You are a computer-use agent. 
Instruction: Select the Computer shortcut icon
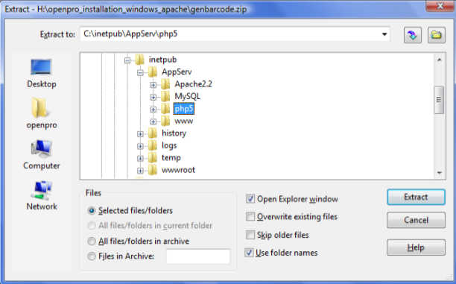42,149
